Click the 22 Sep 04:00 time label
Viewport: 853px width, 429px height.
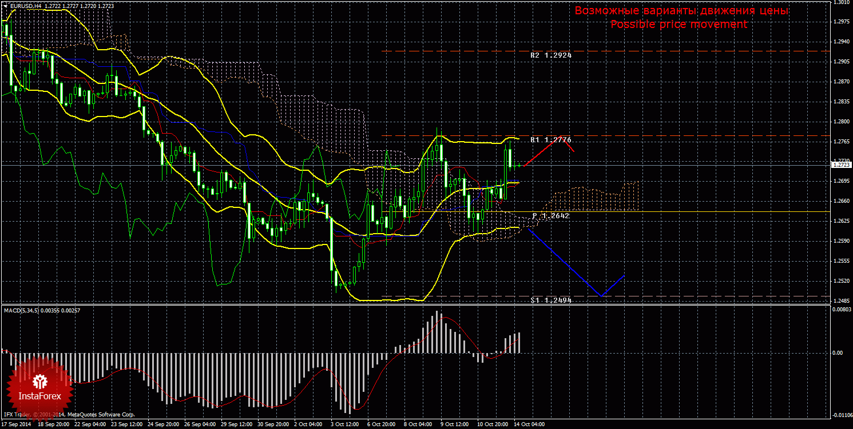click(x=90, y=425)
